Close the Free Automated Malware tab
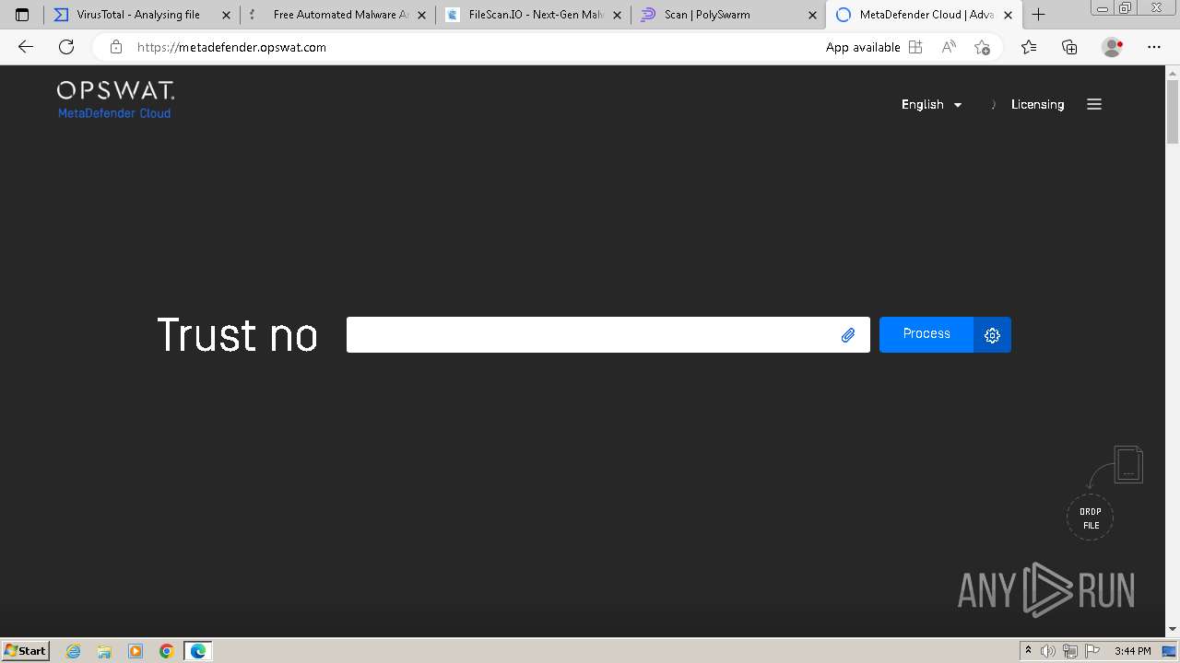 click(421, 15)
